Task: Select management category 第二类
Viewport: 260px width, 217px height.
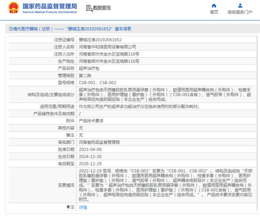Action: 85,75
